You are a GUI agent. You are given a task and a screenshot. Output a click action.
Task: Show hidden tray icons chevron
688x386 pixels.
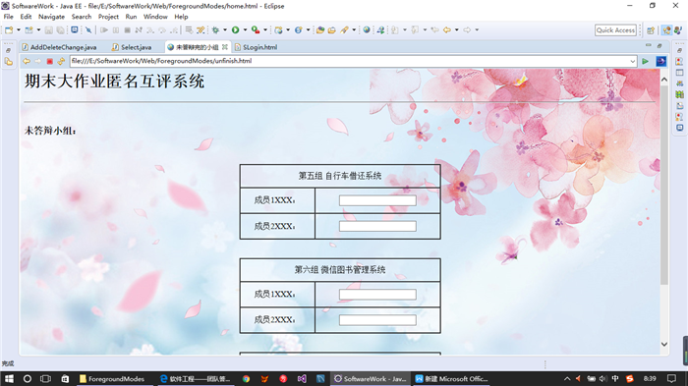567,378
